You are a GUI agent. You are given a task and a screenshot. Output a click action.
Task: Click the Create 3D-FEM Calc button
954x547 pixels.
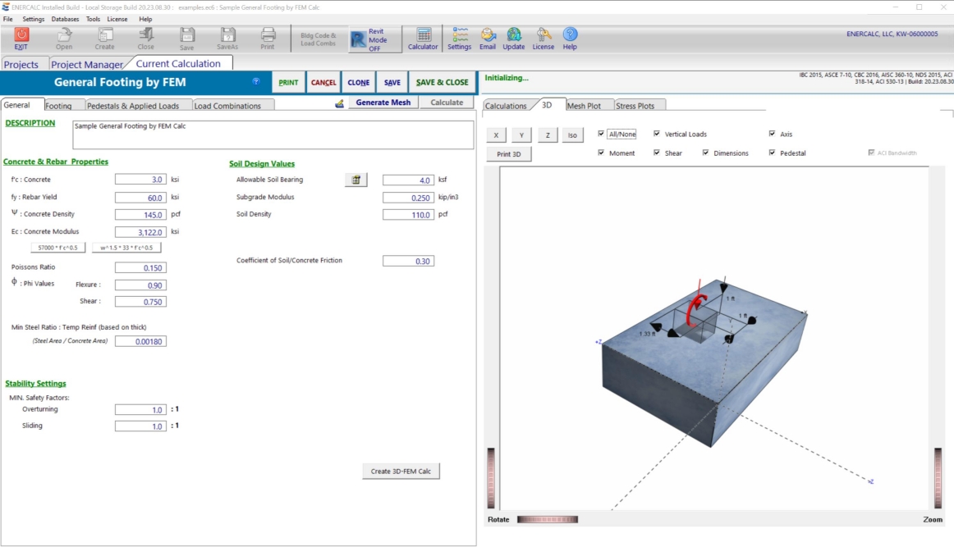tap(401, 471)
